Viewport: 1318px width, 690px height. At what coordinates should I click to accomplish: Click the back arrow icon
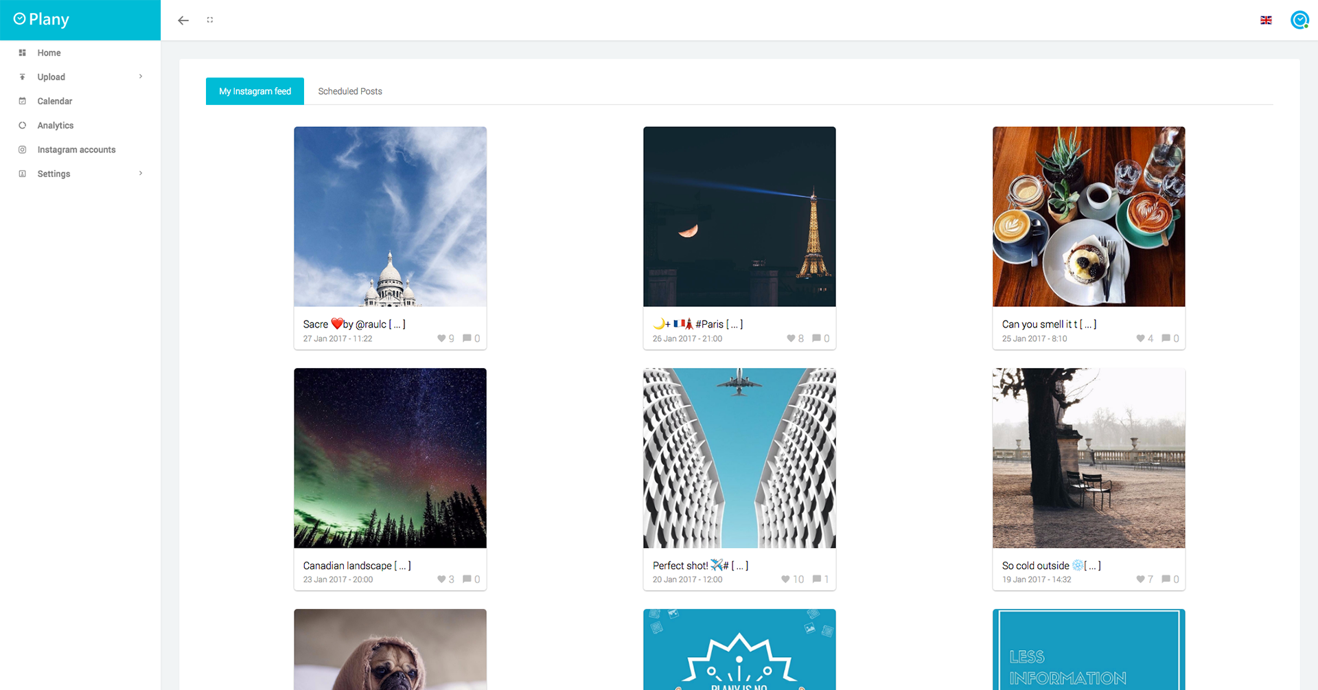(x=183, y=21)
